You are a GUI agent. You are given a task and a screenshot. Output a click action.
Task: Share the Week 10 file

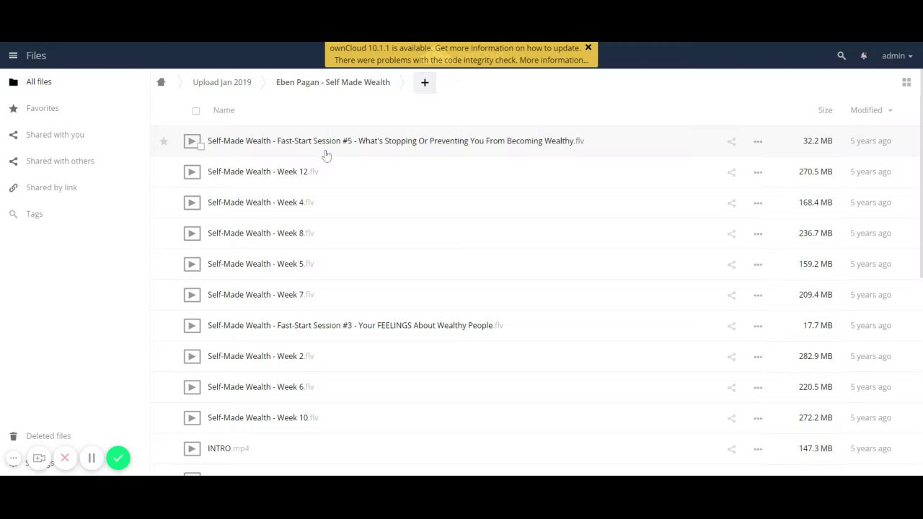(731, 418)
